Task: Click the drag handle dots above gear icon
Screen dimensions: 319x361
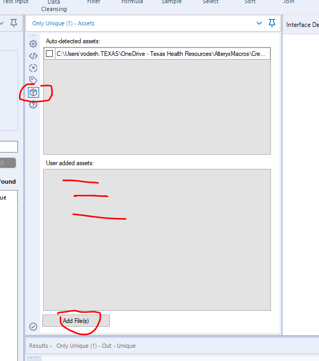Action: tap(33, 35)
